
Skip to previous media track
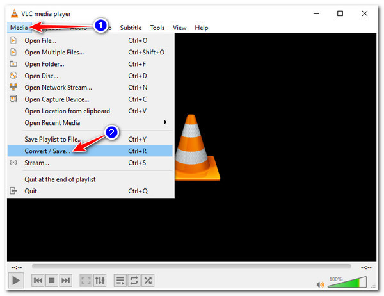click(38, 281)
